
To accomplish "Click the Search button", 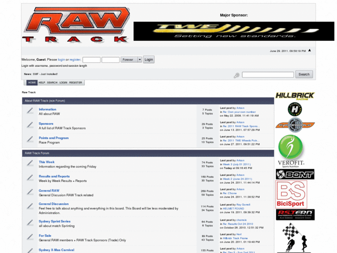I will (304, 74).
